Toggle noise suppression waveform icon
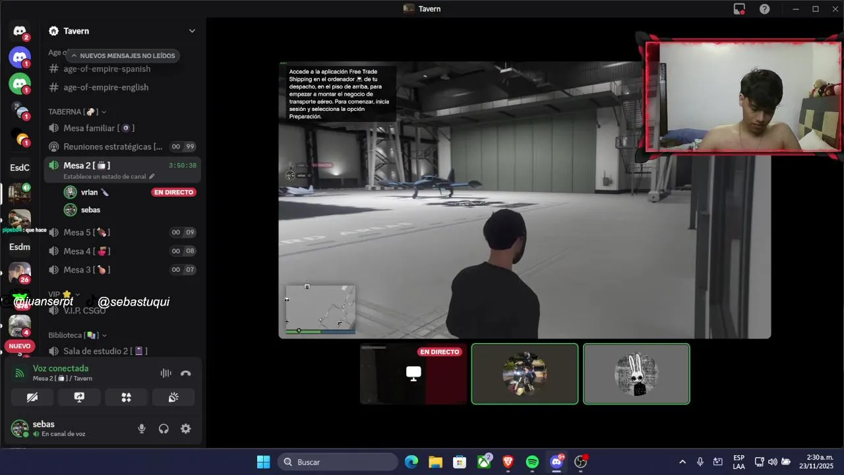844x475 pixels. 166,373
